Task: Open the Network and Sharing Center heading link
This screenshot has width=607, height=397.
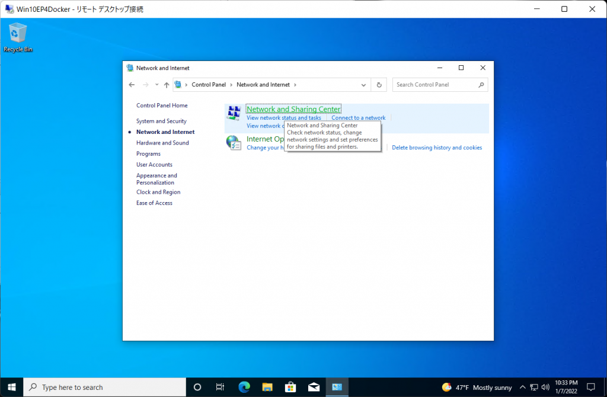Action: pos(293,109)
